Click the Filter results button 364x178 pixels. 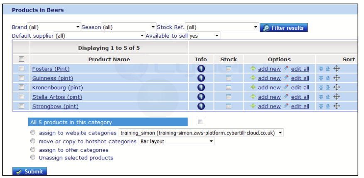[x=284, y=28]
